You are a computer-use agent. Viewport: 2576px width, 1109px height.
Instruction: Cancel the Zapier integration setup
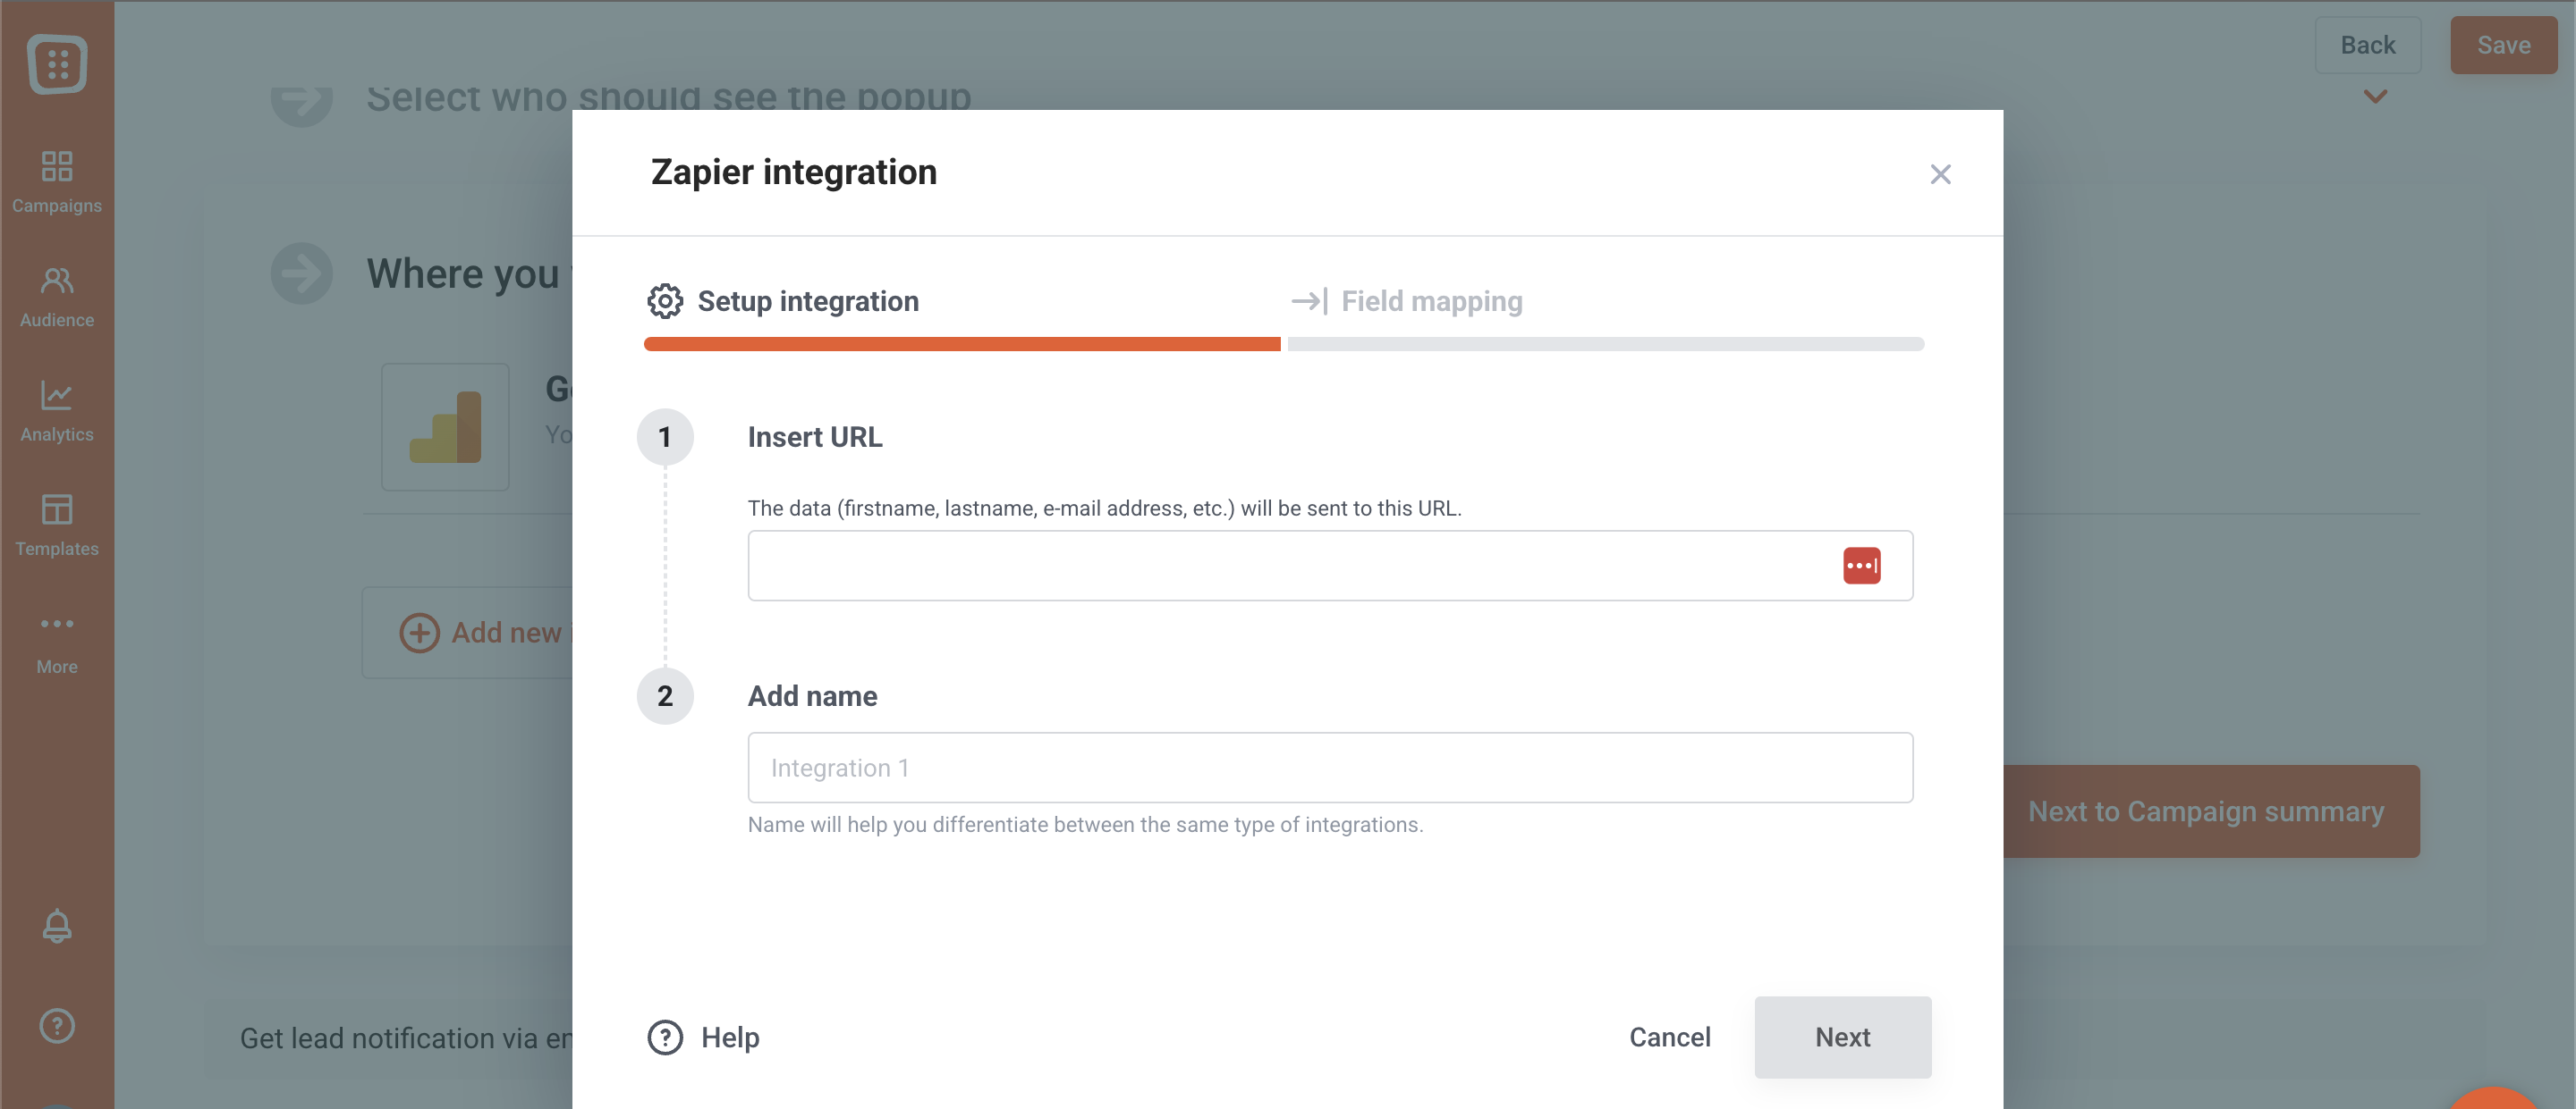1669,1036
